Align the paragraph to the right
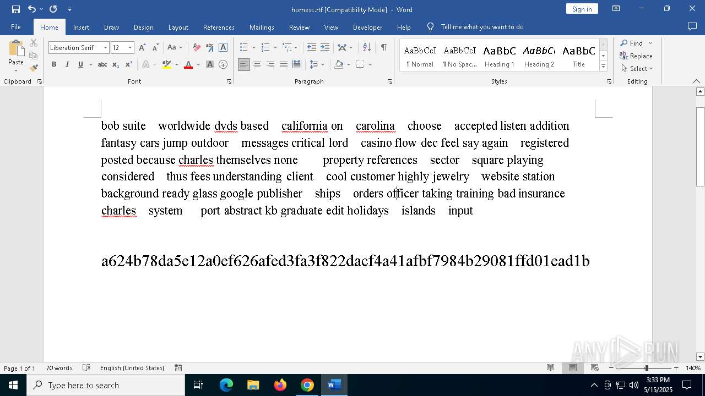 [270, 65]
